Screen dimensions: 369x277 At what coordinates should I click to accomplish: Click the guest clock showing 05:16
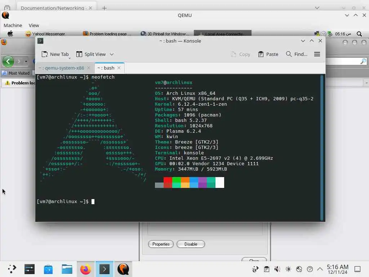coord(343,34)
